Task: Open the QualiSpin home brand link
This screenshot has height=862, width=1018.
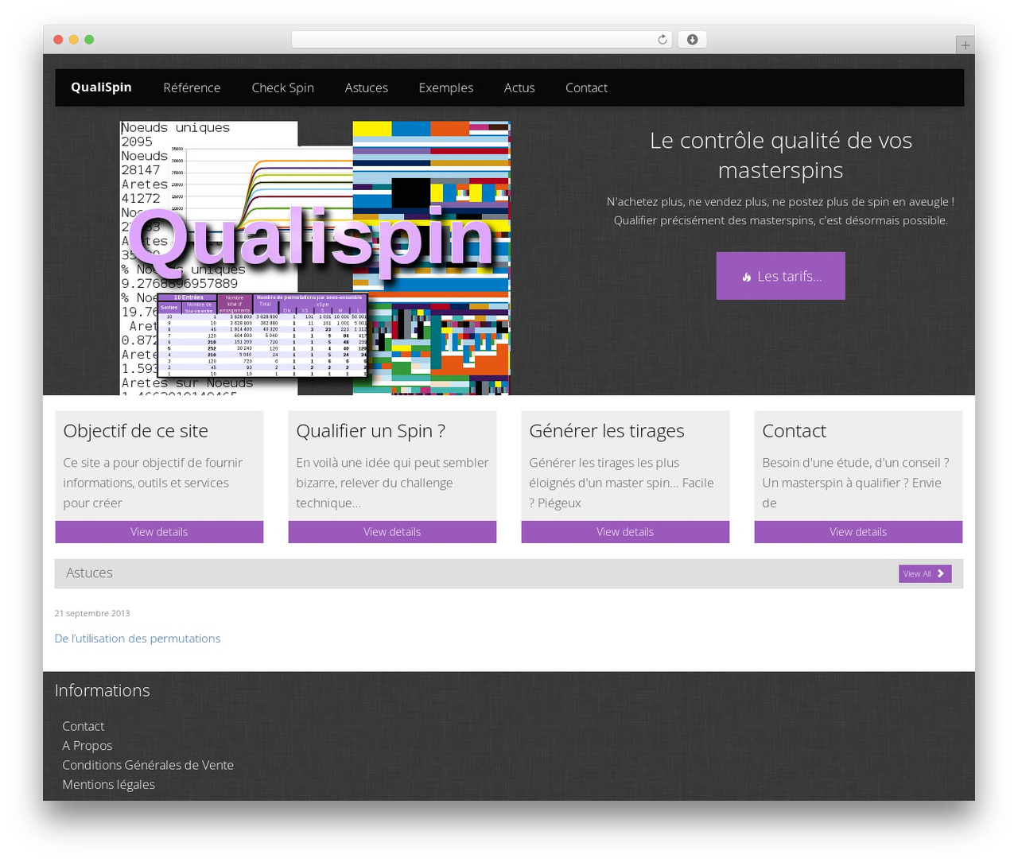Action: (101, 87)
